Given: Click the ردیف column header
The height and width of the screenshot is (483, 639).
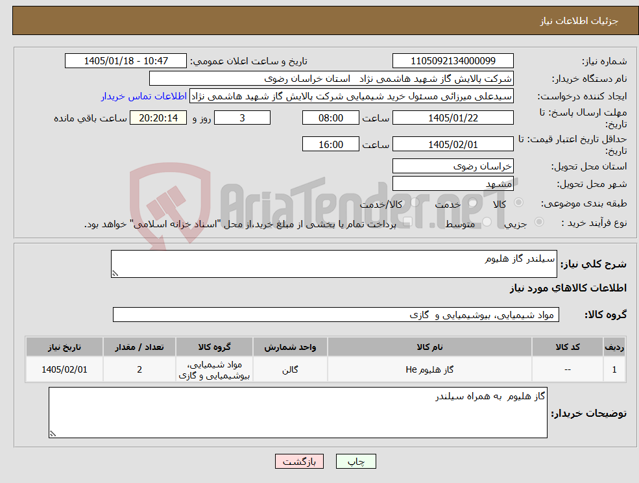Looking at the screenshot, I should click(614, 347).
